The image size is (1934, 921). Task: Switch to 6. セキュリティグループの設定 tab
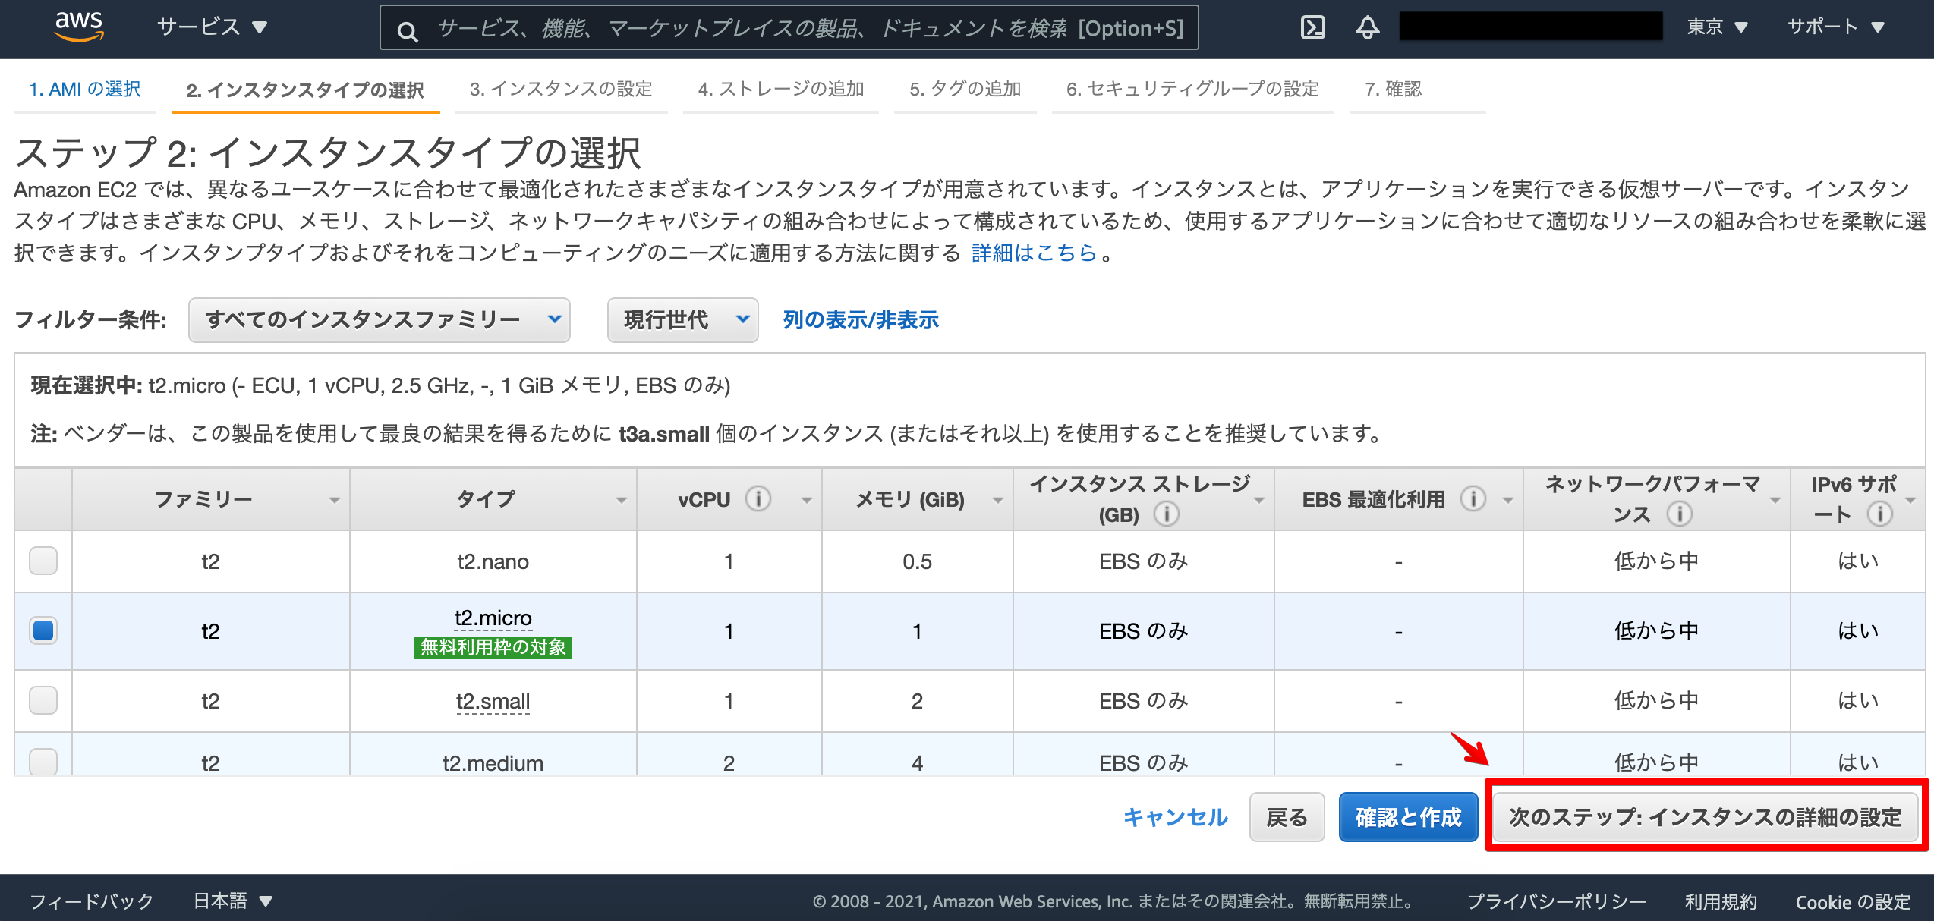click(1192, 89)
